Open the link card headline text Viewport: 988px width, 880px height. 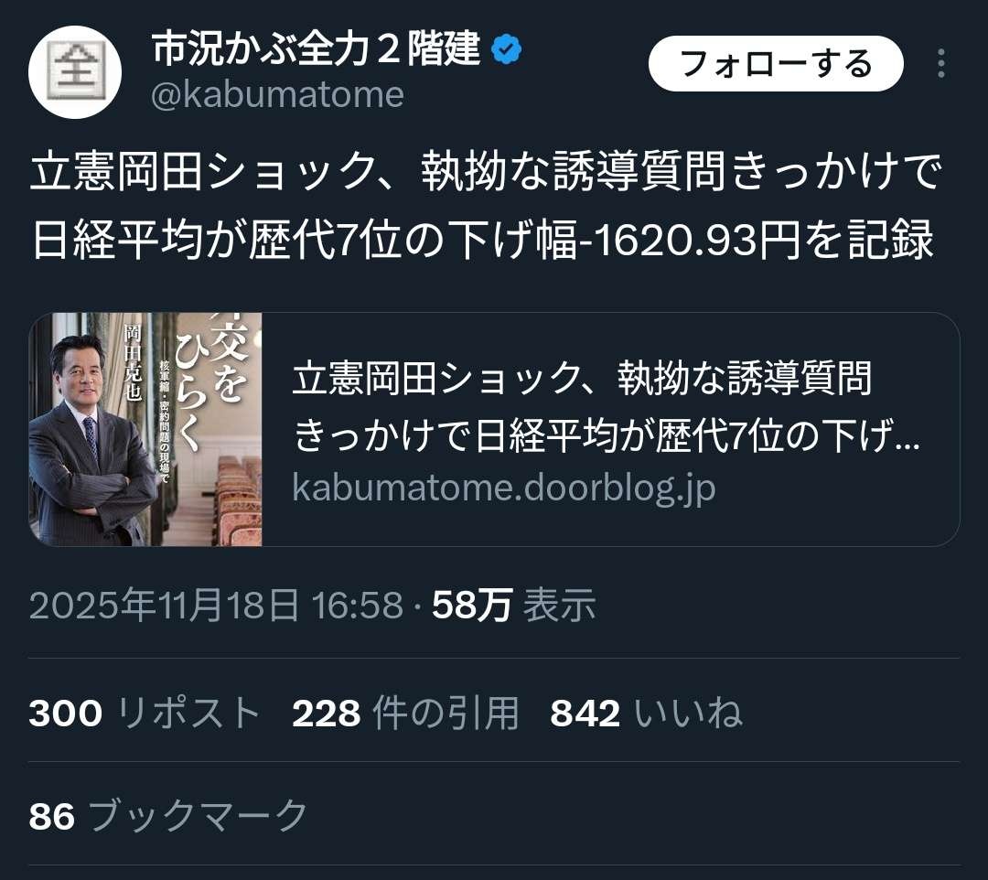coord(607,406)
